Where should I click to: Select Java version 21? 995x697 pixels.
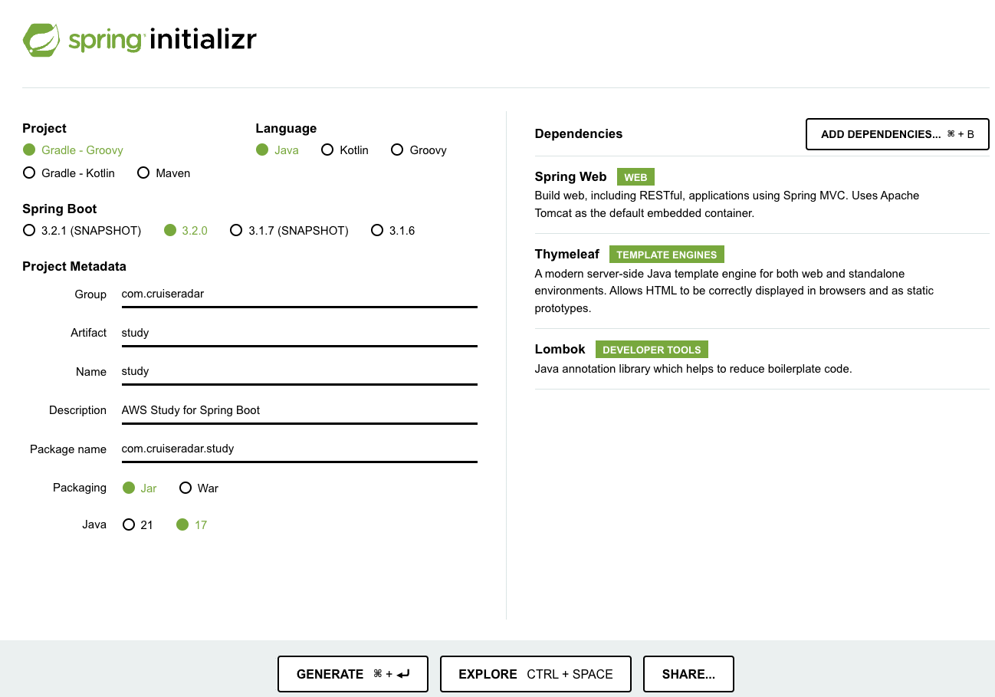tap(138, 525)
